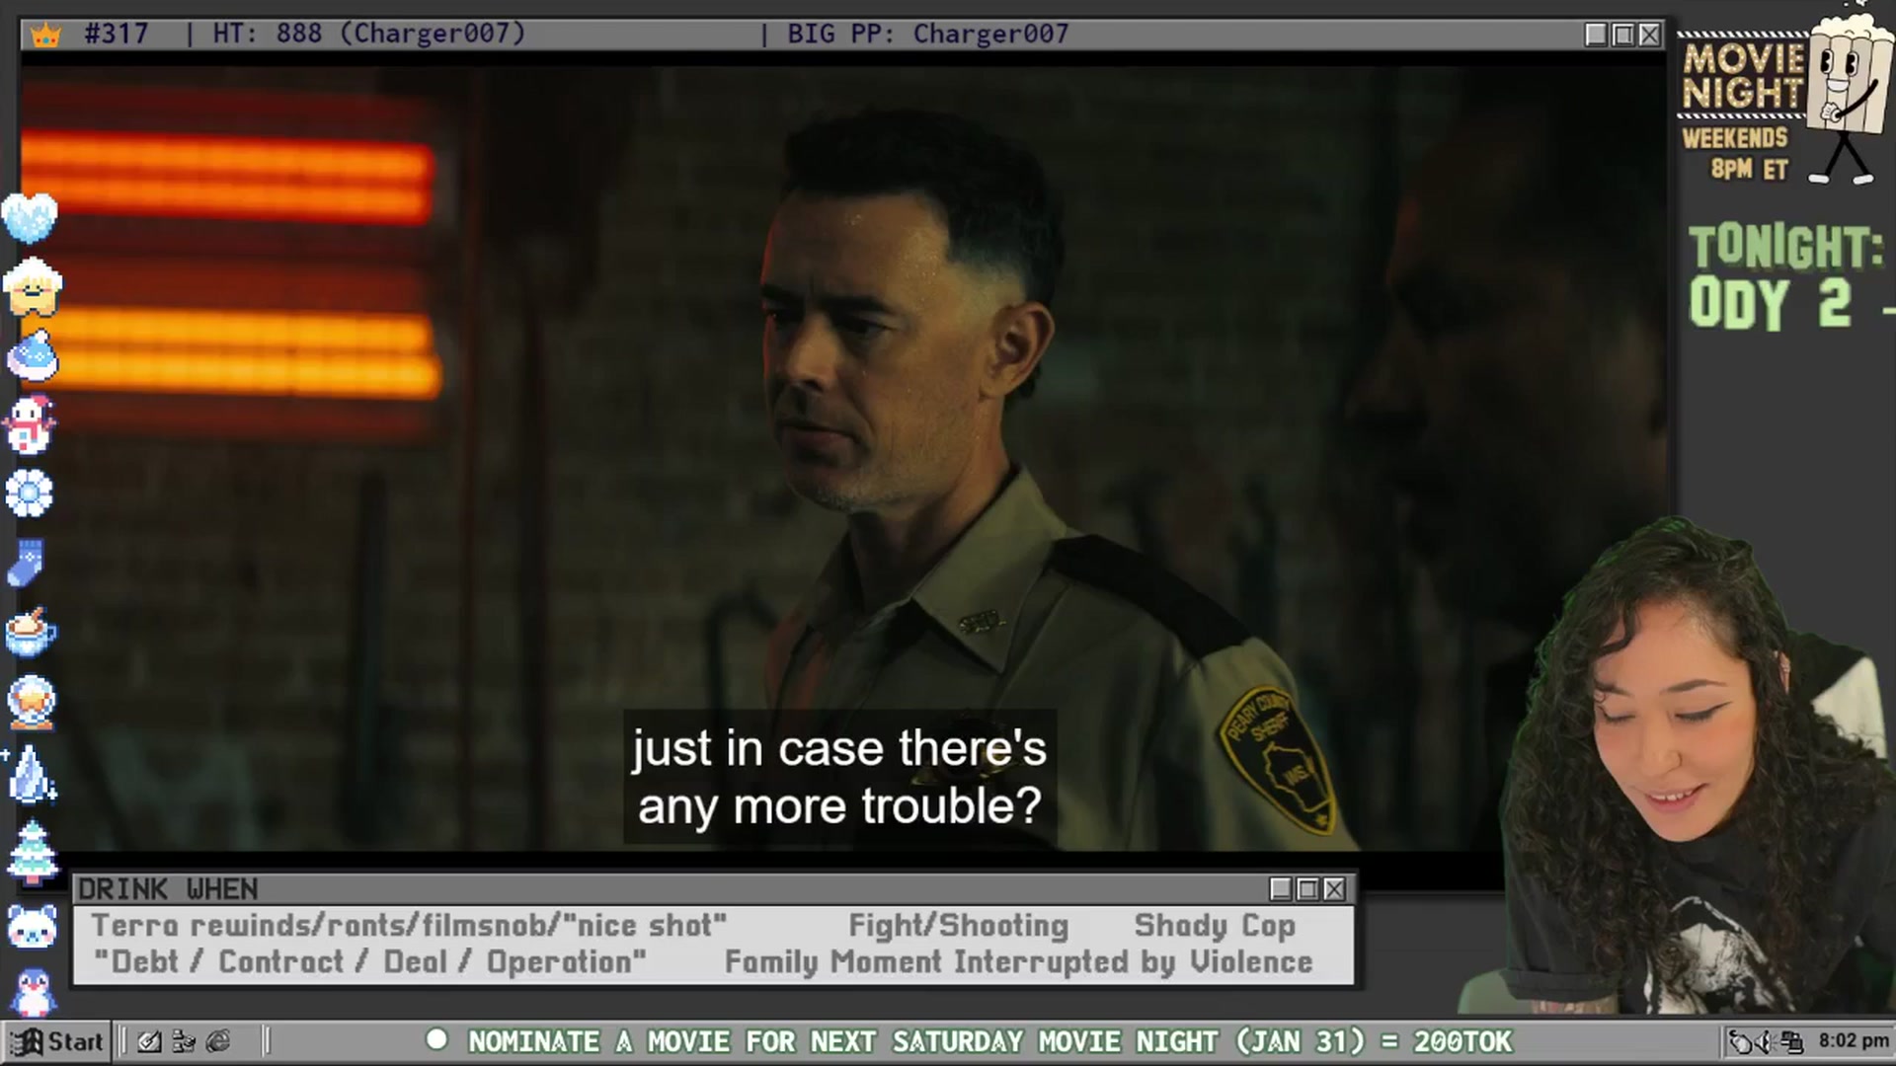
Task: Click the hot cocoa cup desktop icon
Action: pos(31,632)
